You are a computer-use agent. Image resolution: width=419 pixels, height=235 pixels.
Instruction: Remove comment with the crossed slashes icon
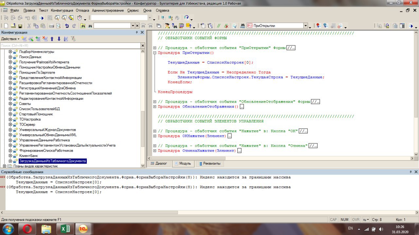point(226,26)
